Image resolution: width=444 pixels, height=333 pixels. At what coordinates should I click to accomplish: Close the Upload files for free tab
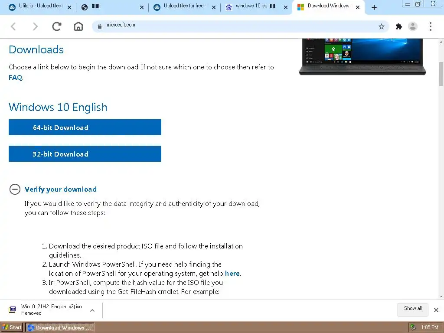(x=214, y=8)
